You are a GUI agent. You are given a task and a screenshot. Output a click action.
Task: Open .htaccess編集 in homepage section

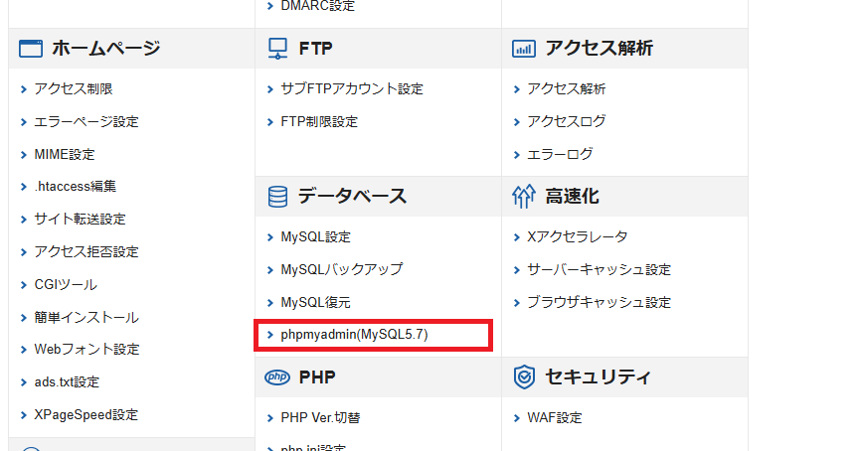[x=75, y=187]
